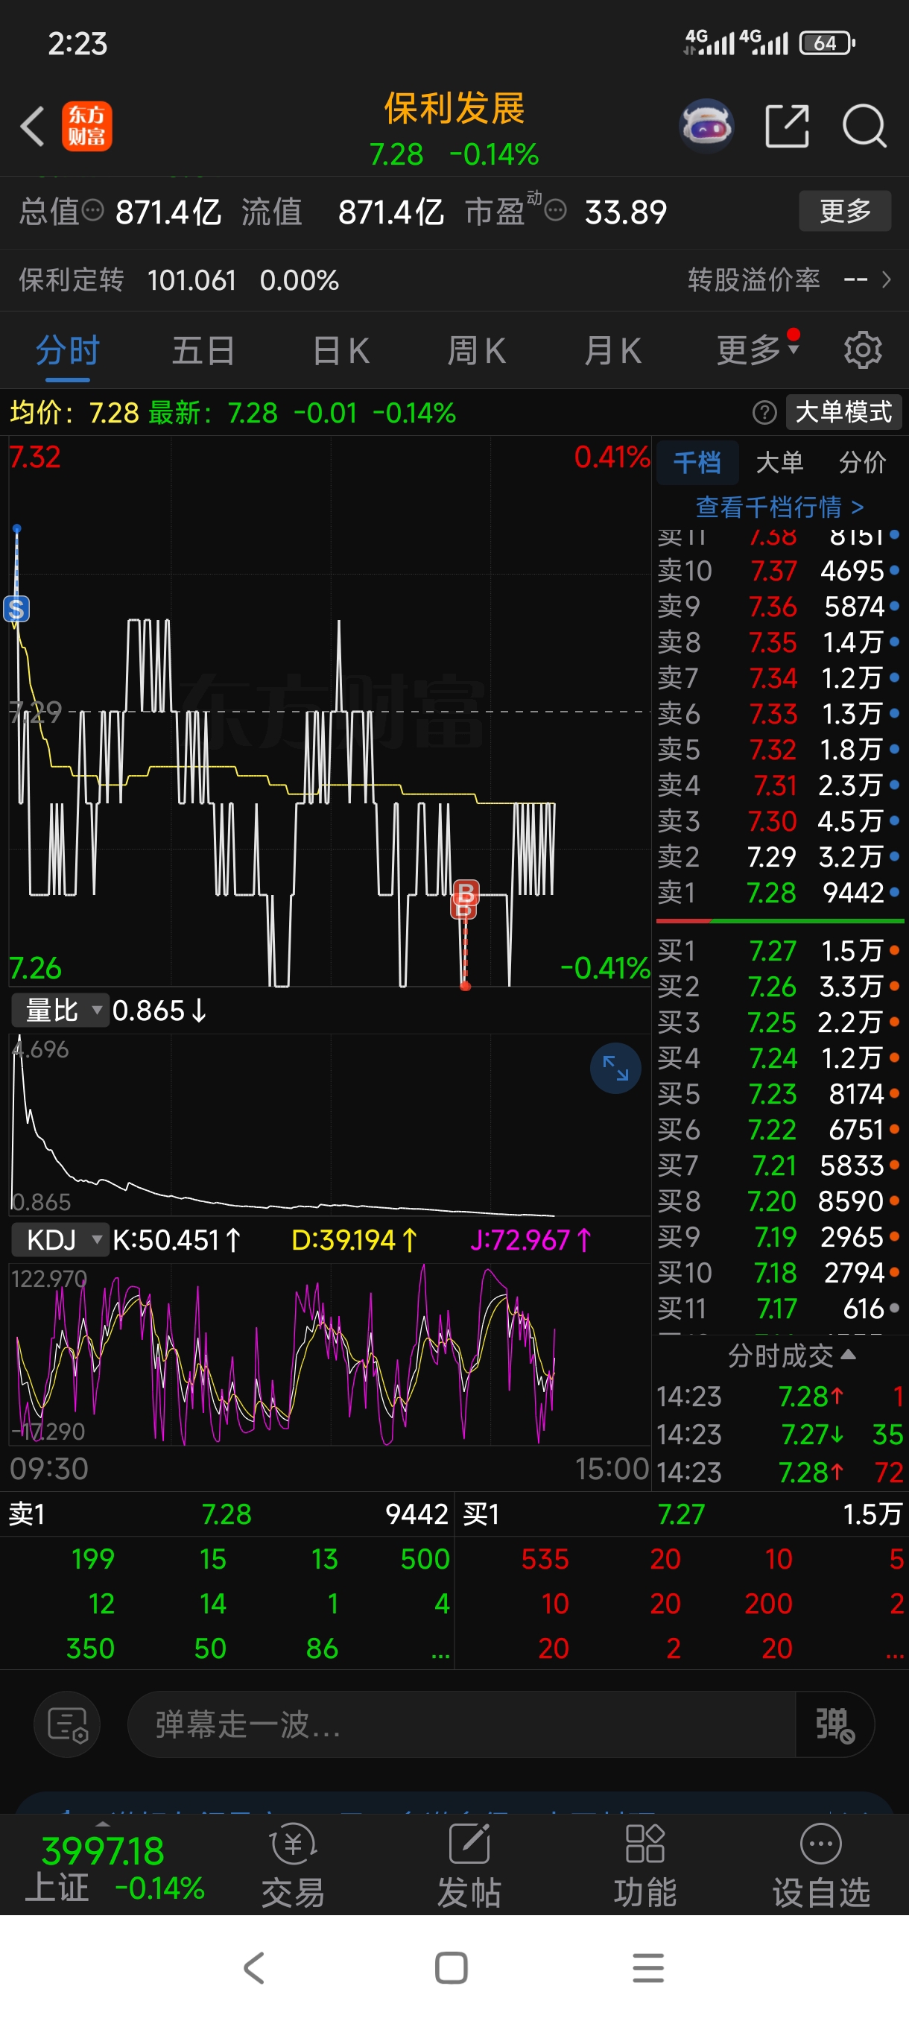909x2021 pixels.
Task: Switch to the 五日 tab
Action: (203, 350)
